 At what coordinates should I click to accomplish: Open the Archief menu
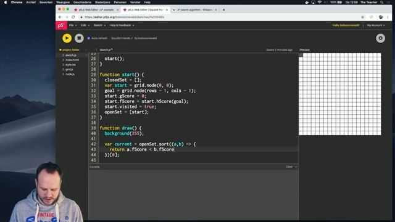(31, 2)
